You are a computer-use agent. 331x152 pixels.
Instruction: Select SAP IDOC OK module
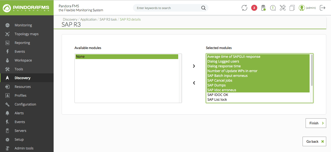coord(258,95)
